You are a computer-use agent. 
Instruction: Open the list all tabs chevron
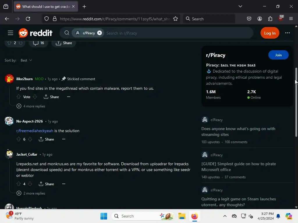pos(240,6)
